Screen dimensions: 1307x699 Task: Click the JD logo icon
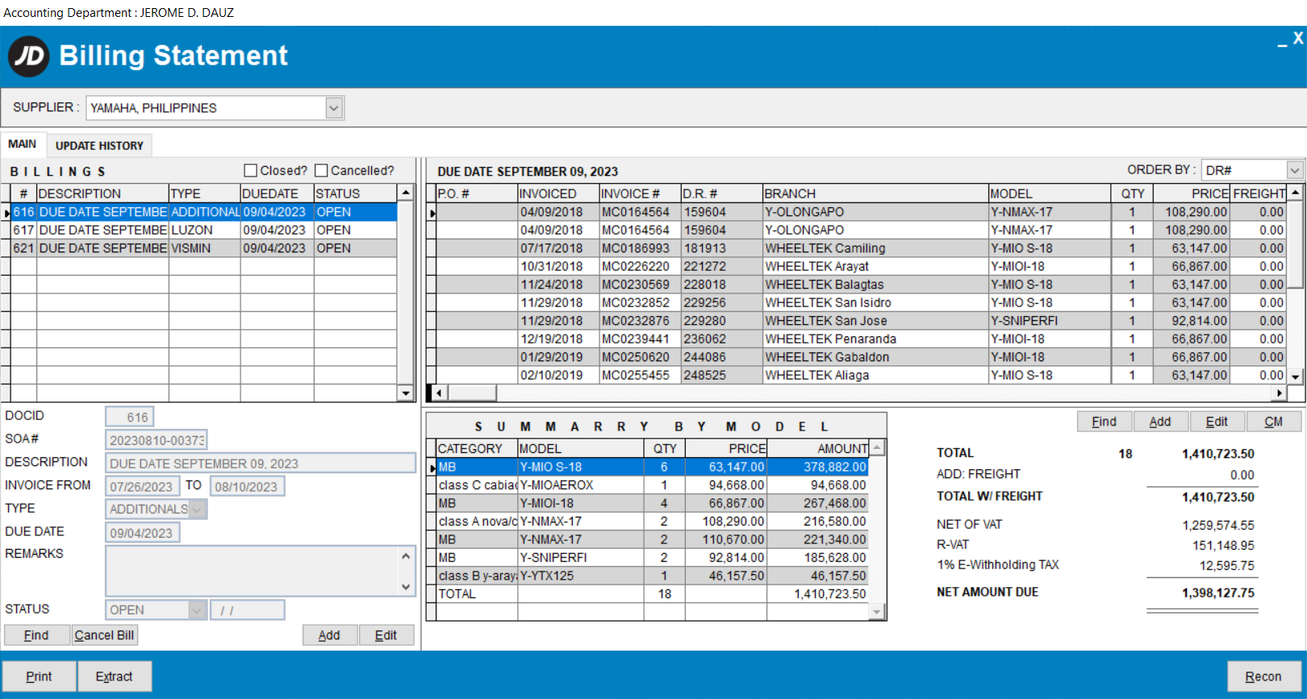tap(29, 56)
